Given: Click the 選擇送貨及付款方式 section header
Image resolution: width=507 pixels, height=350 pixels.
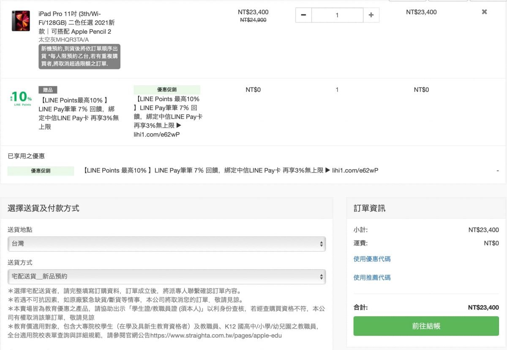Looking at the screenshot, I should click(44, 208).
